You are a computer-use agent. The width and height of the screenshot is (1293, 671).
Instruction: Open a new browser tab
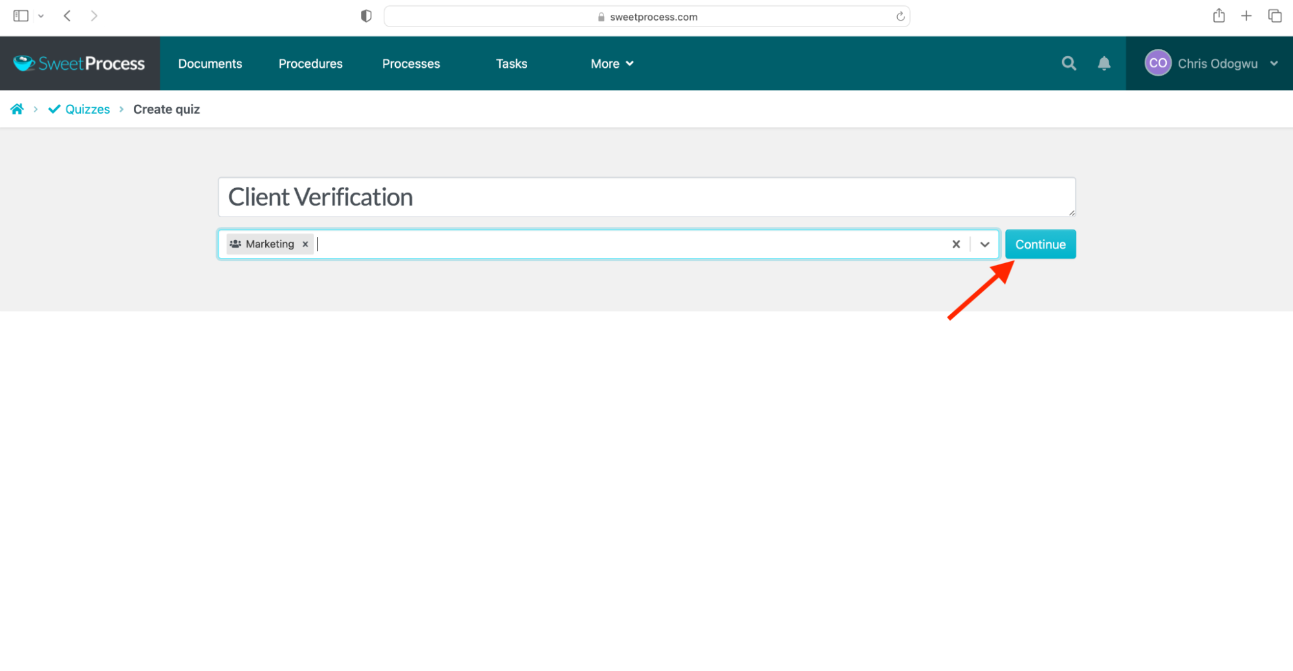1246,16
